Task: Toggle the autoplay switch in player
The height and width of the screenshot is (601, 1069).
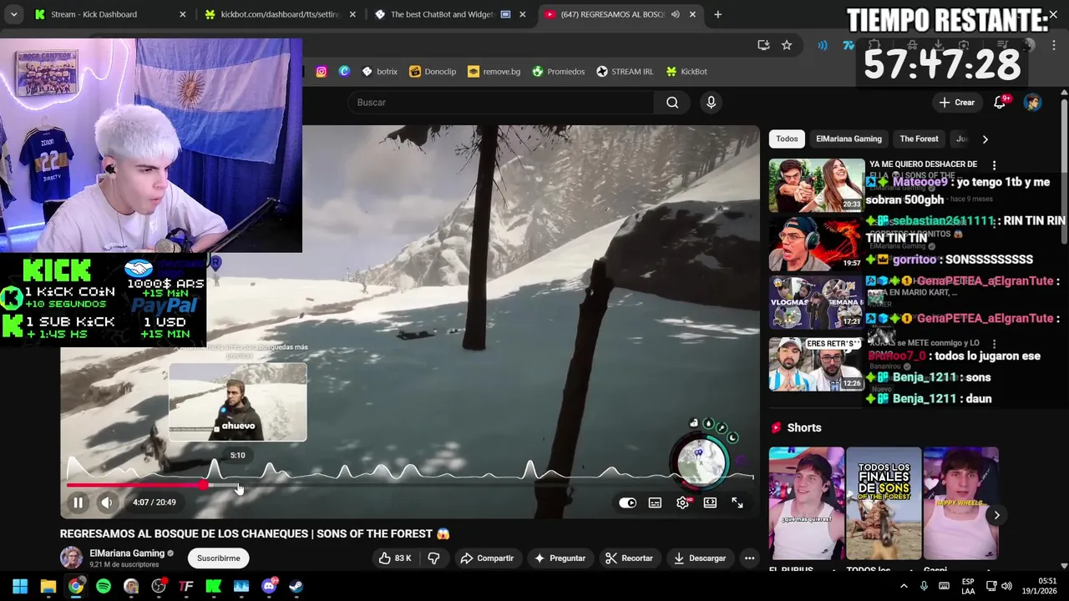Action: (x=627, y=503)
